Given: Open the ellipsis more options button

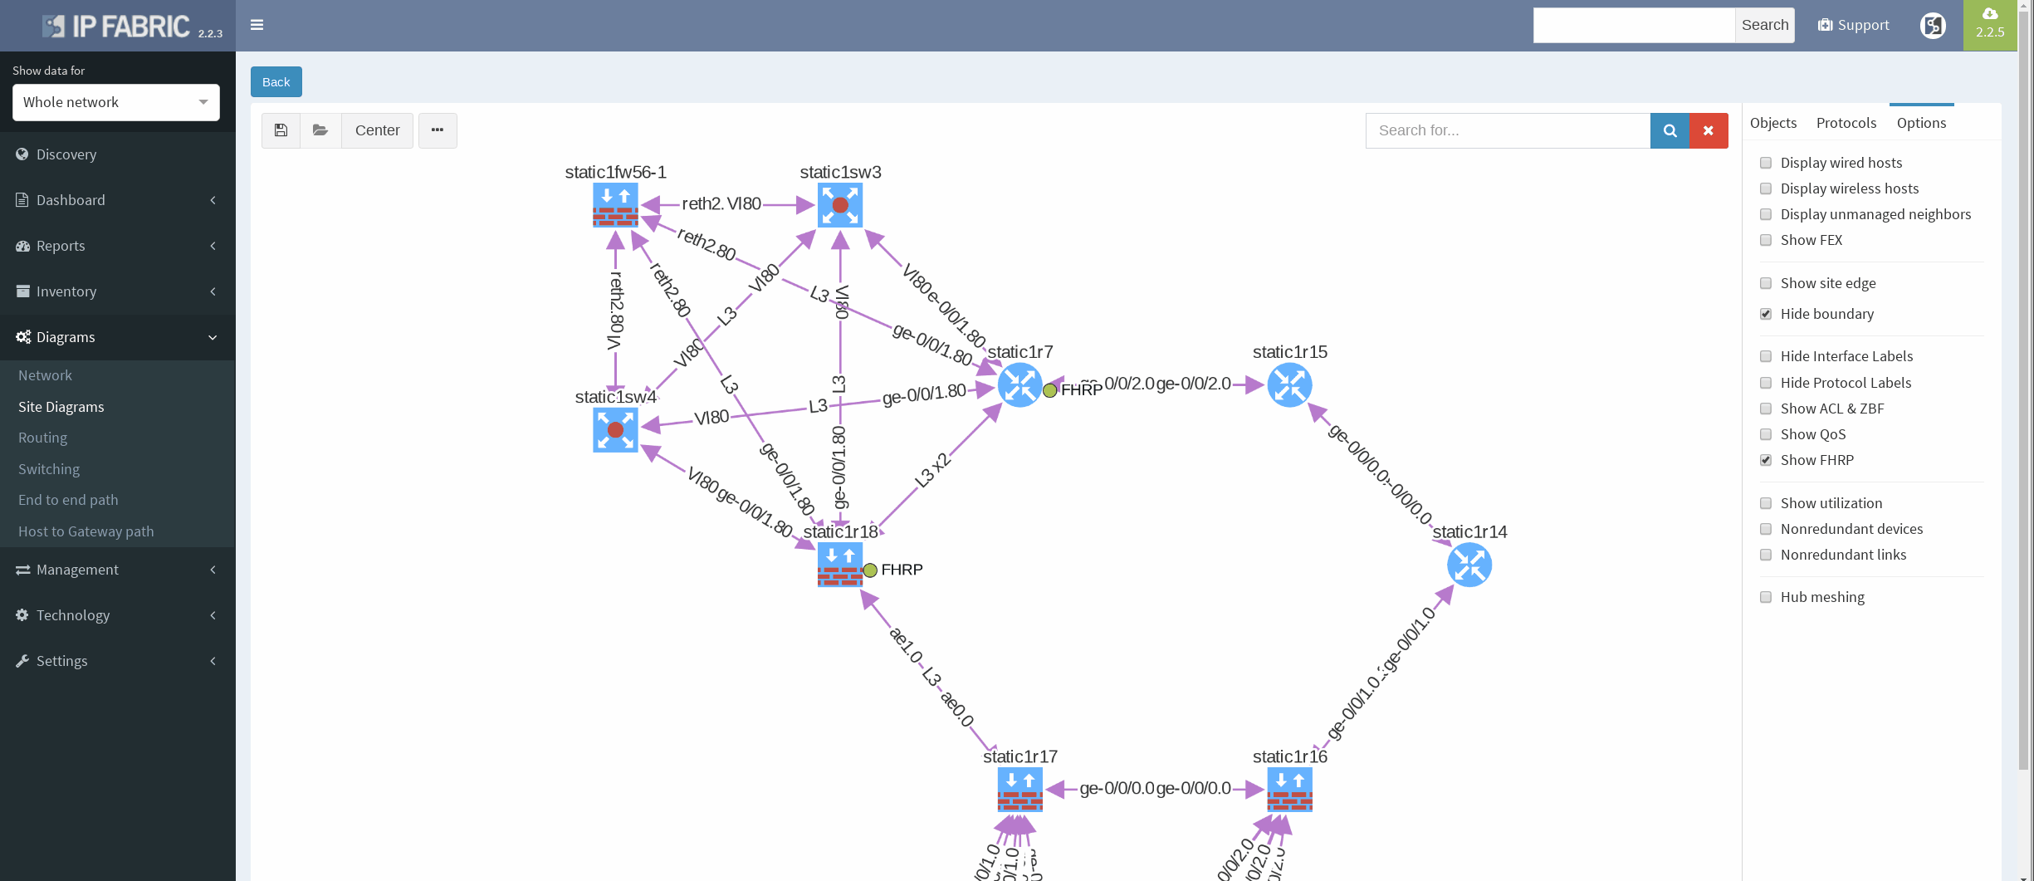Looking at the screenshot, I should point(438,130).
